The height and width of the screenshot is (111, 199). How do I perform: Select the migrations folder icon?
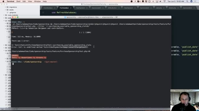click(7, 7)
